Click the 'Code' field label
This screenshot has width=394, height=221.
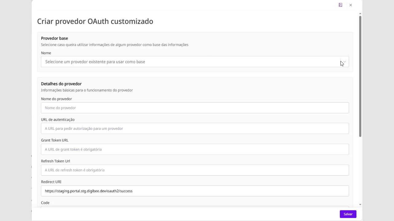45,203
